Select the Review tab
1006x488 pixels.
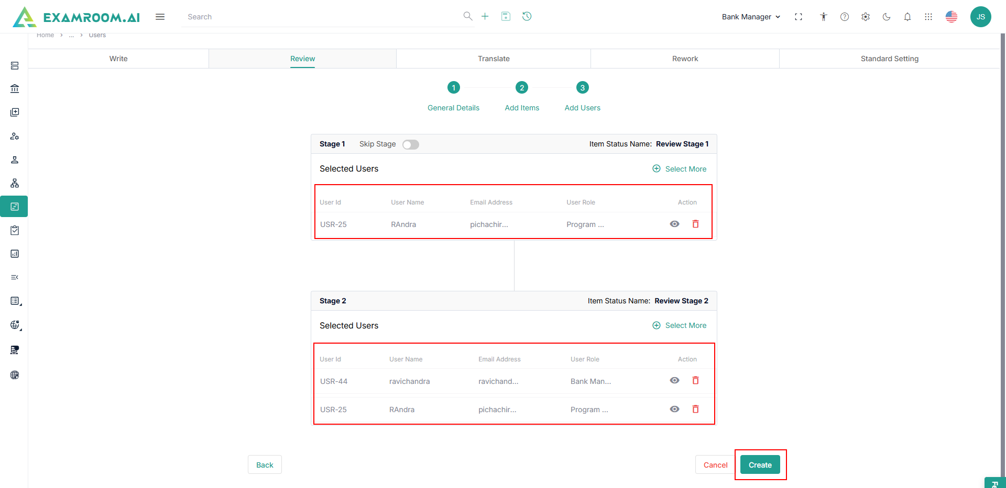[x=303, y=59]
